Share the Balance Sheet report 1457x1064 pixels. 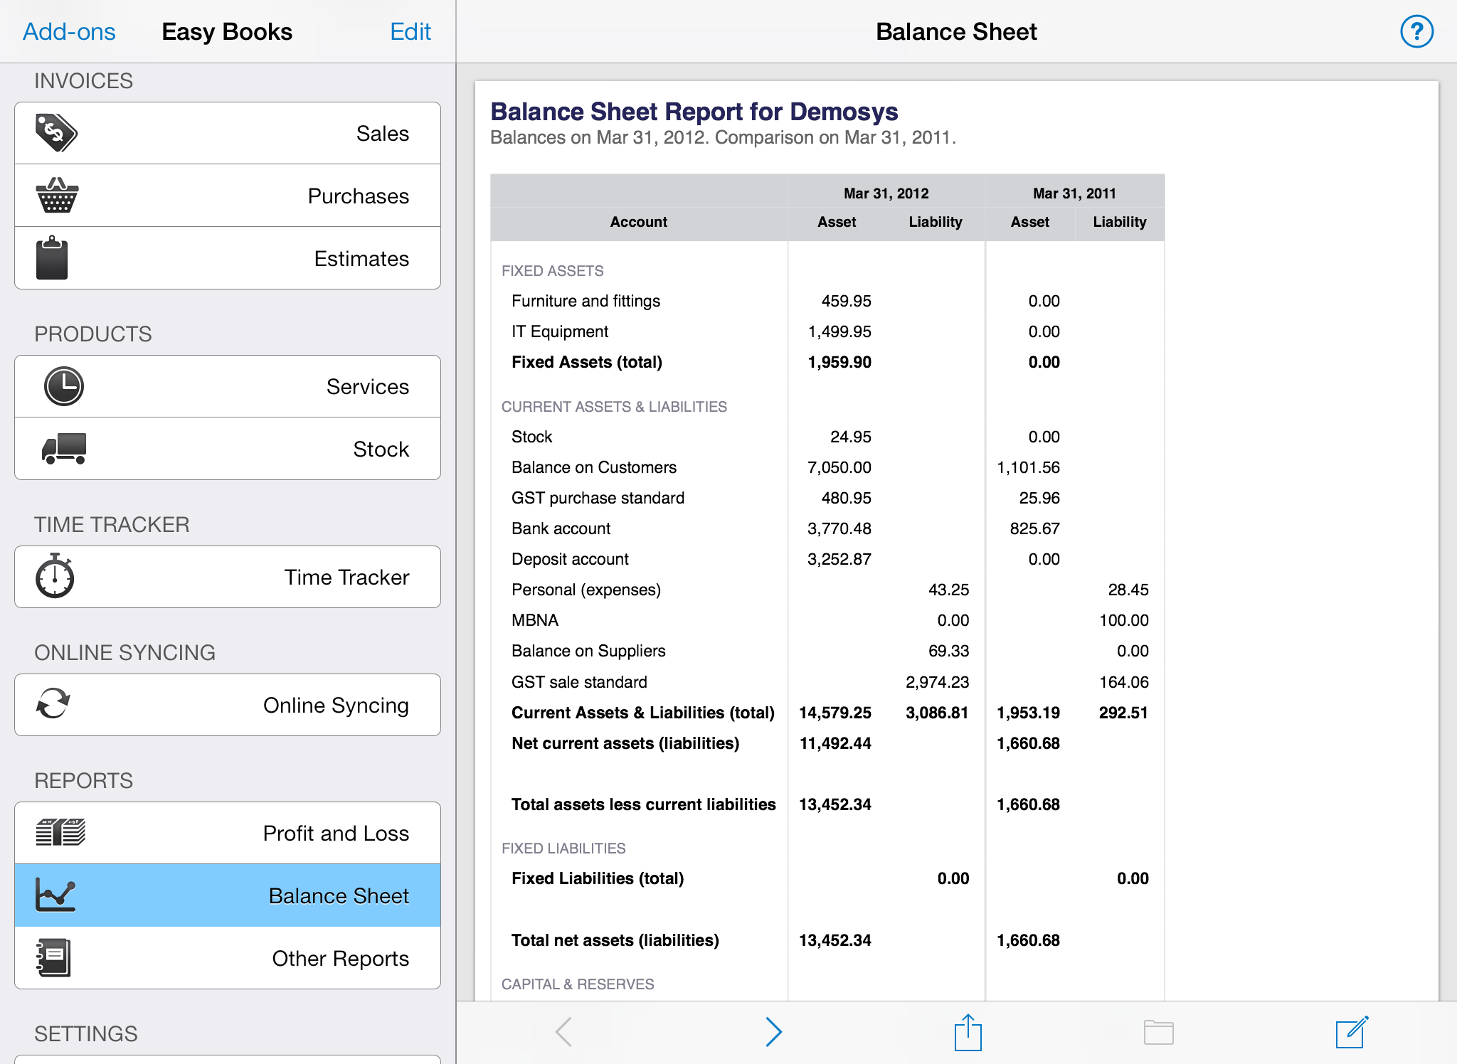[x=967, y=1032]
